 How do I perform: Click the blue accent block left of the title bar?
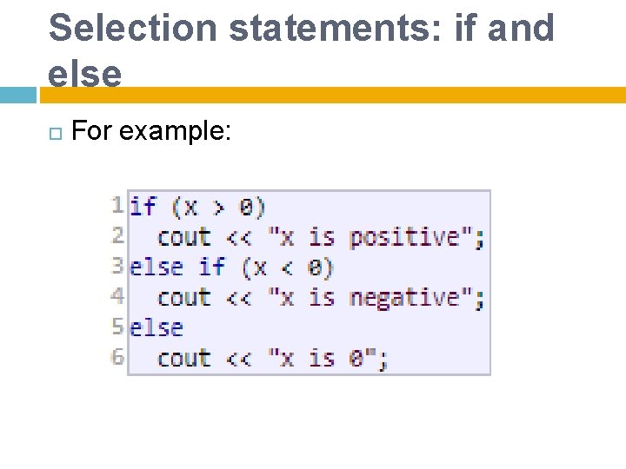[x=19, y=95]
